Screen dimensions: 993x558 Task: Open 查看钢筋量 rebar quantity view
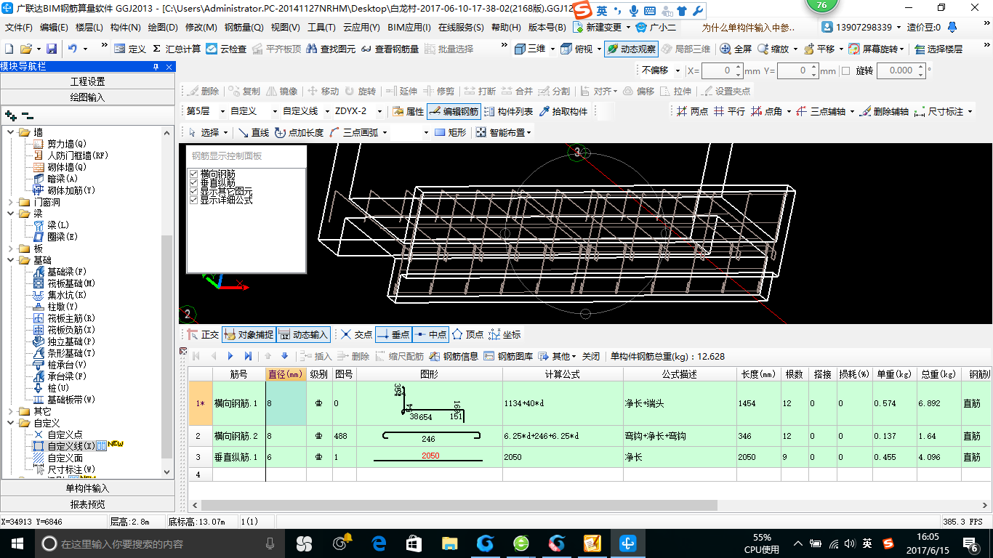390,49
